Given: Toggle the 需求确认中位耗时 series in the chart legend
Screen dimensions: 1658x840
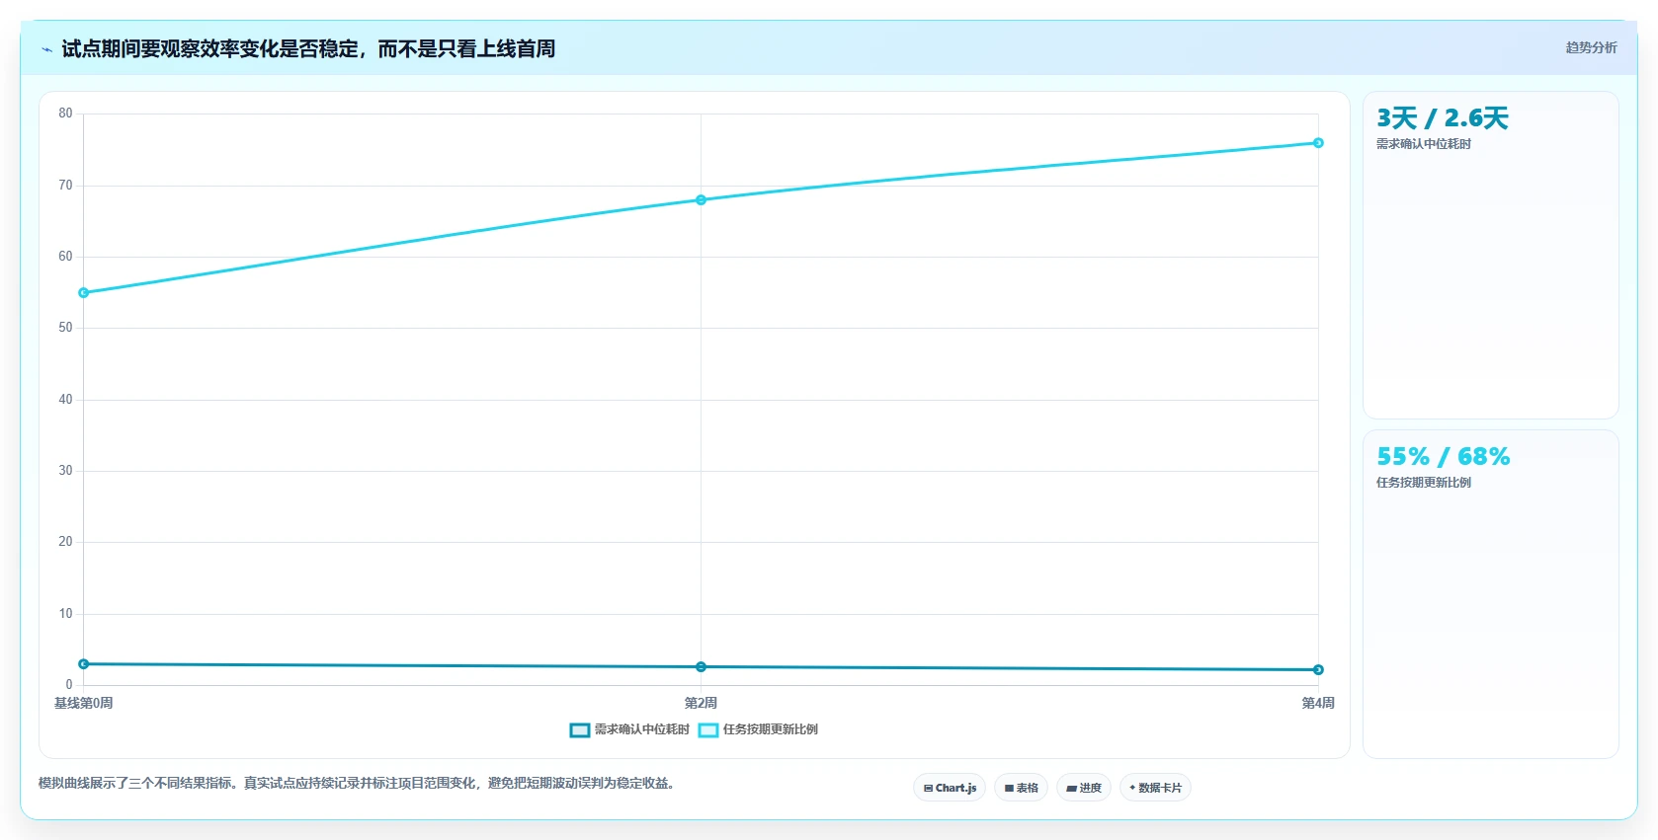Looking at the screenshot, I should point(629,729).
